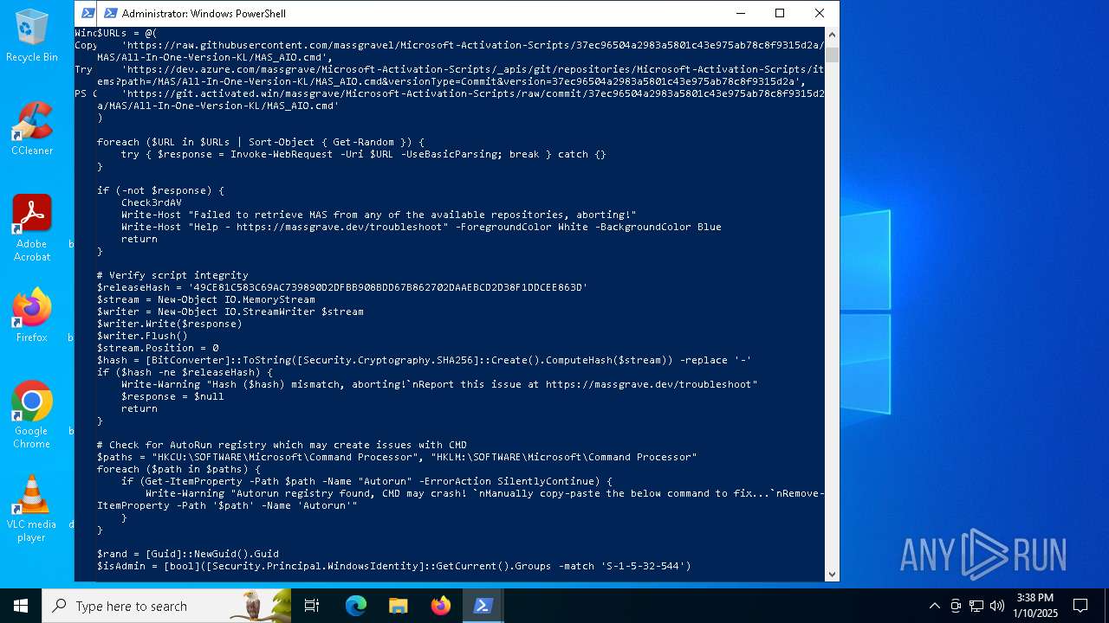Minimize the PowerShell window
The height and width of the screenshot is (623, 1109).
[740, 13]
